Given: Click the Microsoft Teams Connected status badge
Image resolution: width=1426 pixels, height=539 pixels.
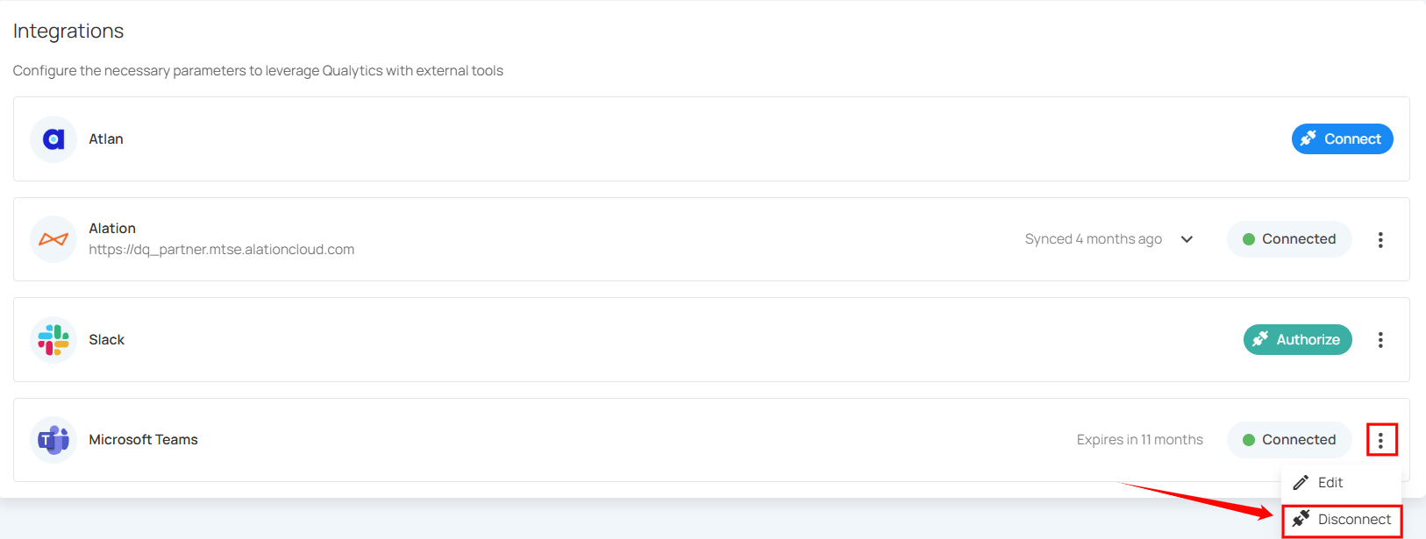Looking at the screenshot, I should (1289, 440).
